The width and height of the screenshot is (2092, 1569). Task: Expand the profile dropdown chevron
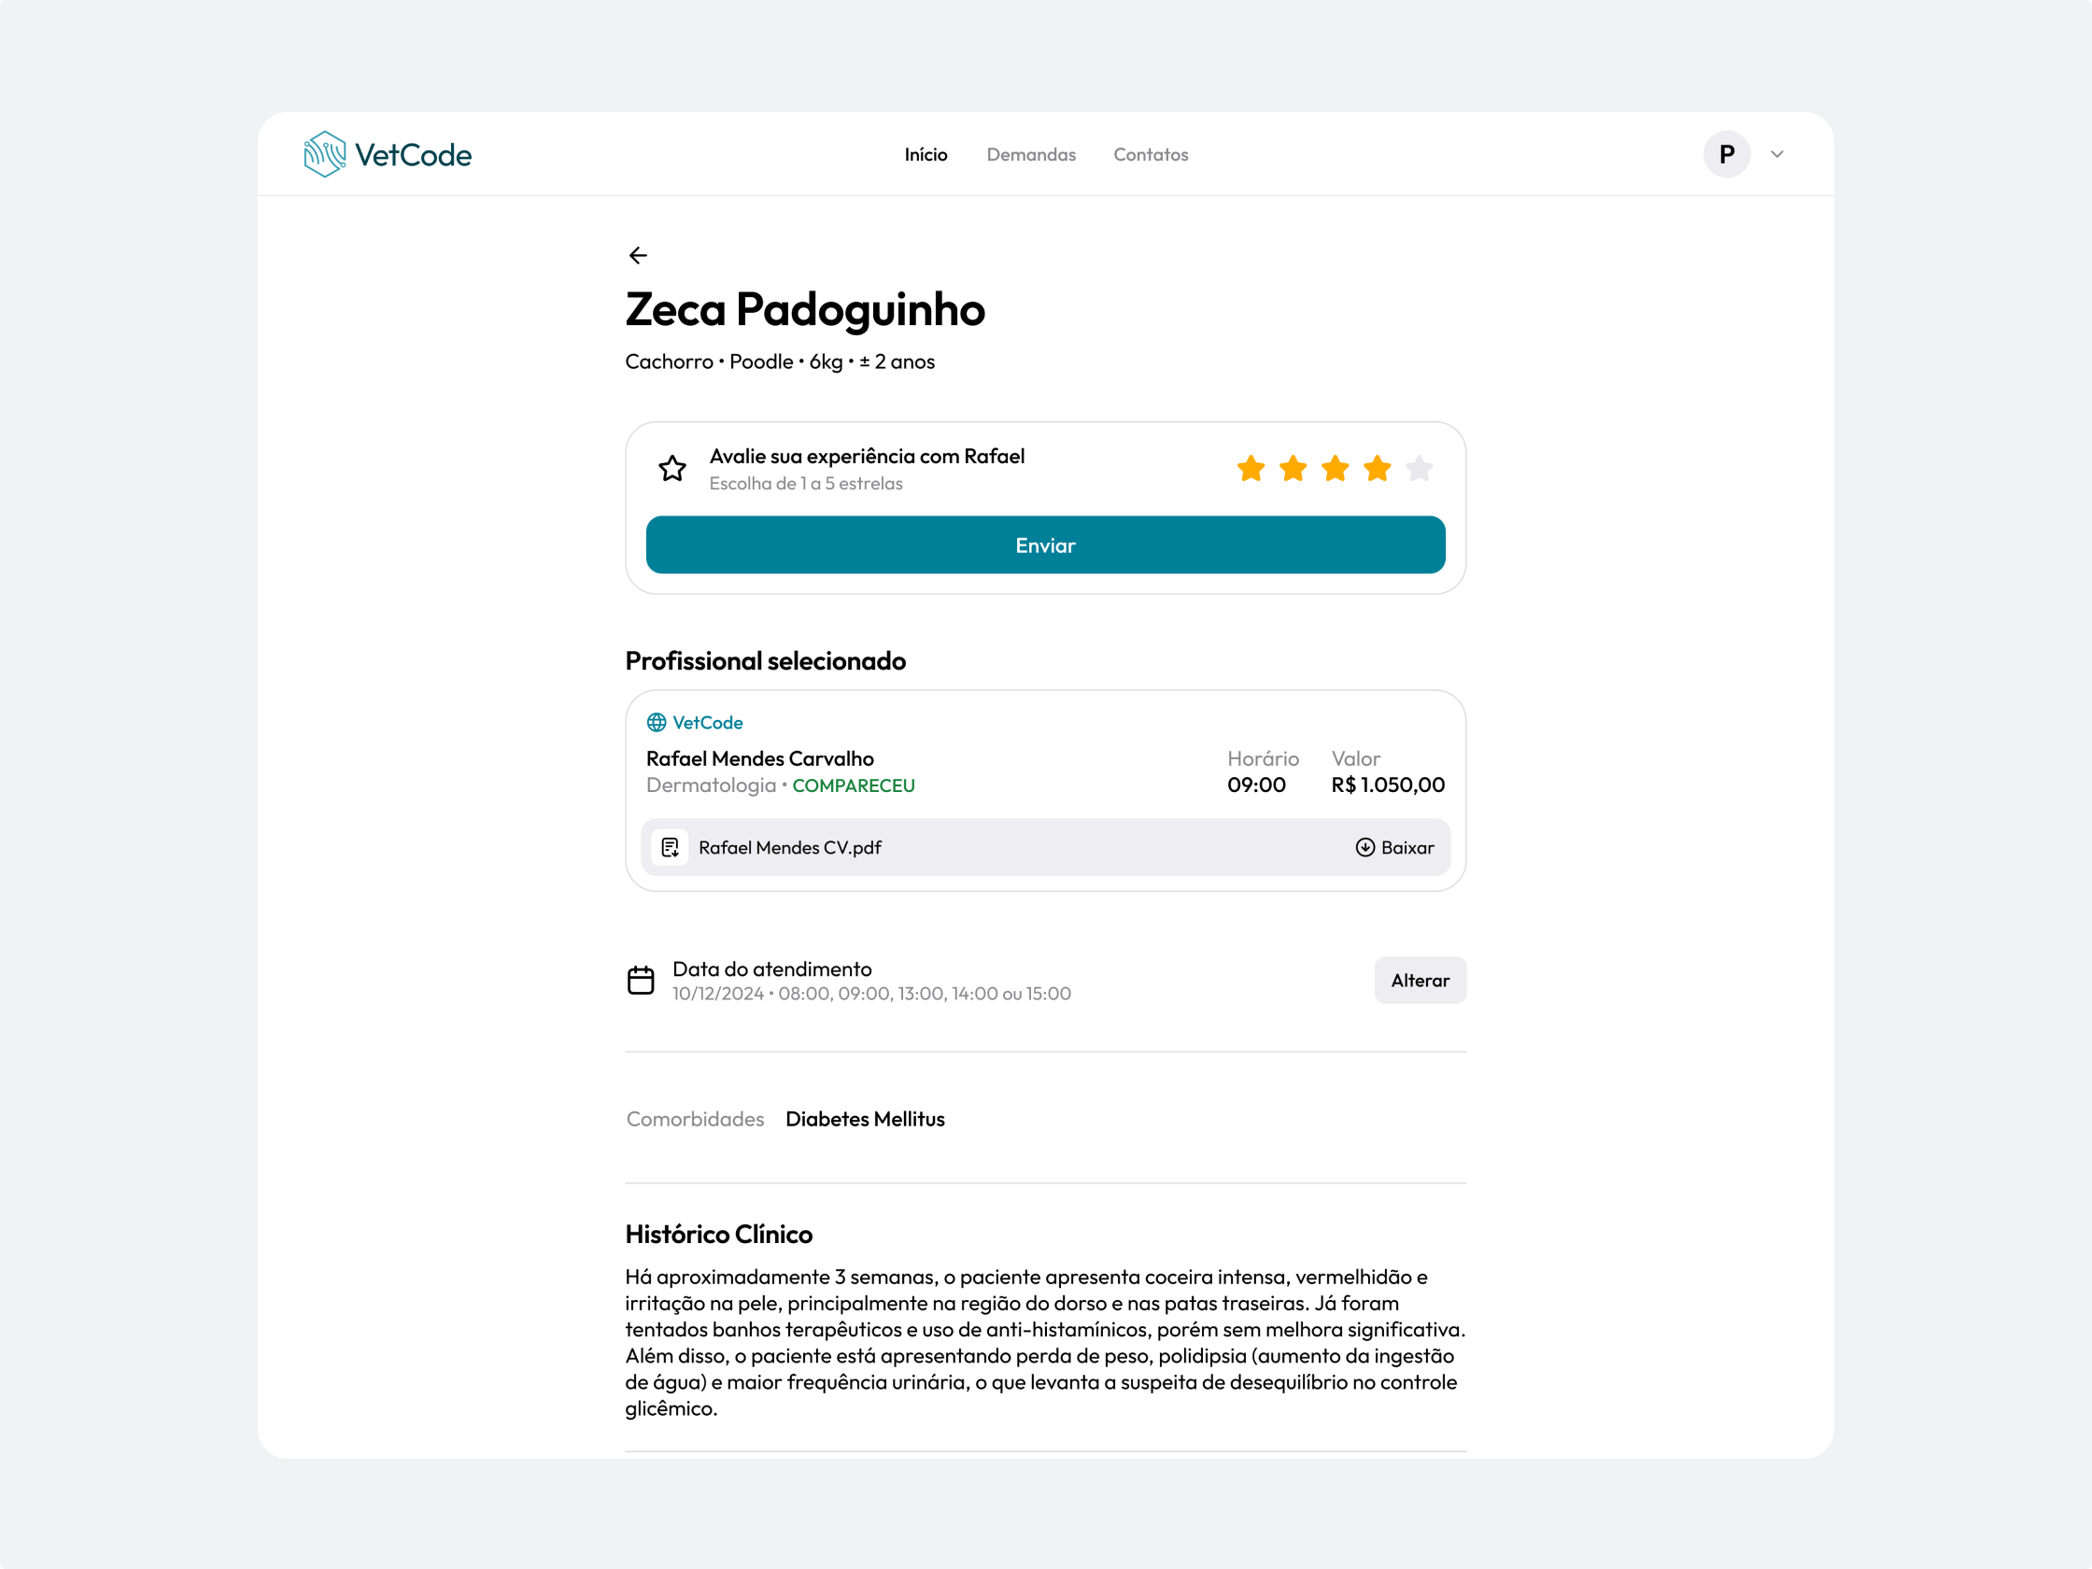1777,154
